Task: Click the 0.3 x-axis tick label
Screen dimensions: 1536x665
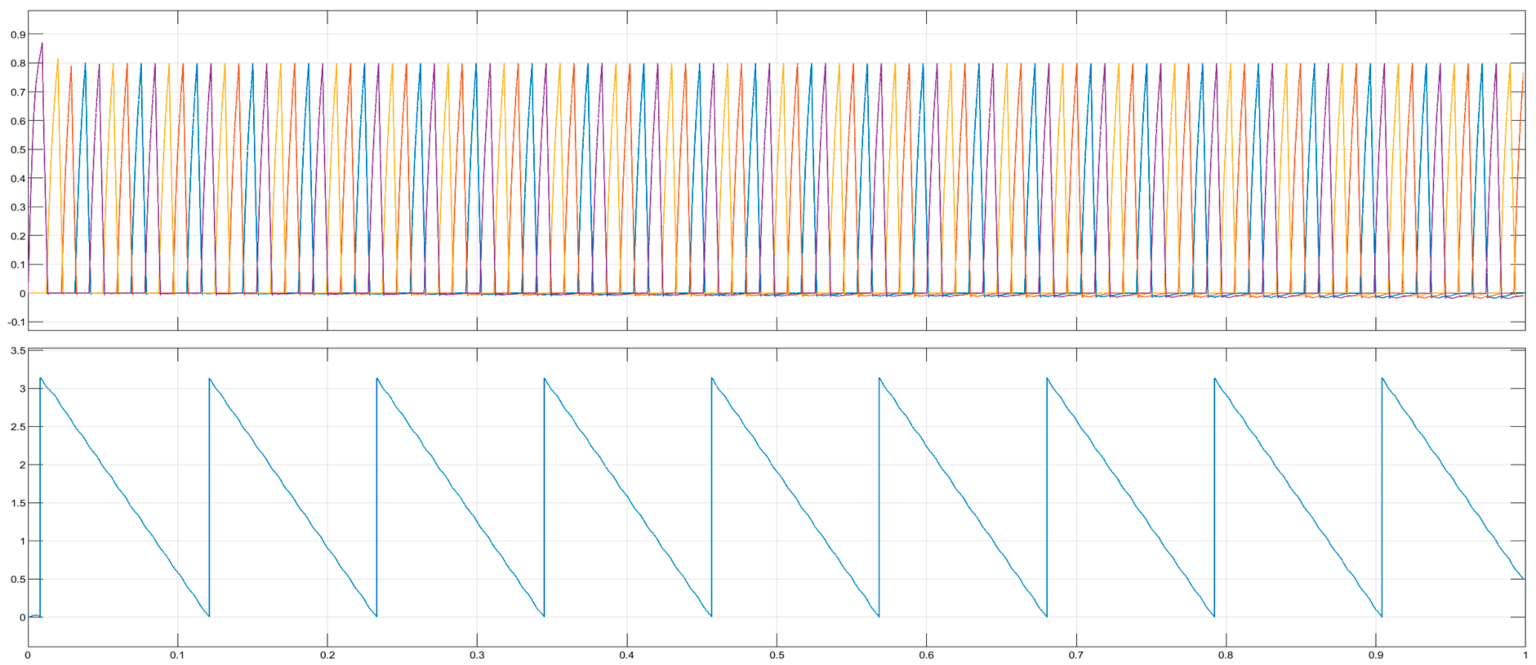Action: 476,656
